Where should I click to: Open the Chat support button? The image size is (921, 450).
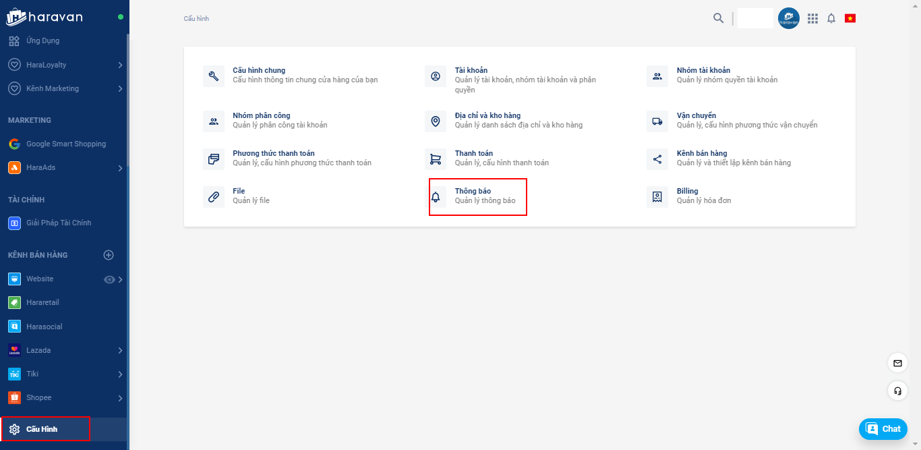(x=883, y=429)
